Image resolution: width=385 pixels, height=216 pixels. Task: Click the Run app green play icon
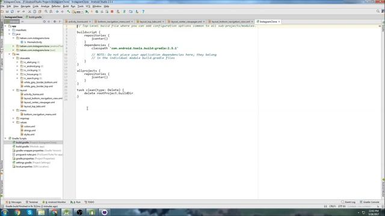[x=87, y=11]
